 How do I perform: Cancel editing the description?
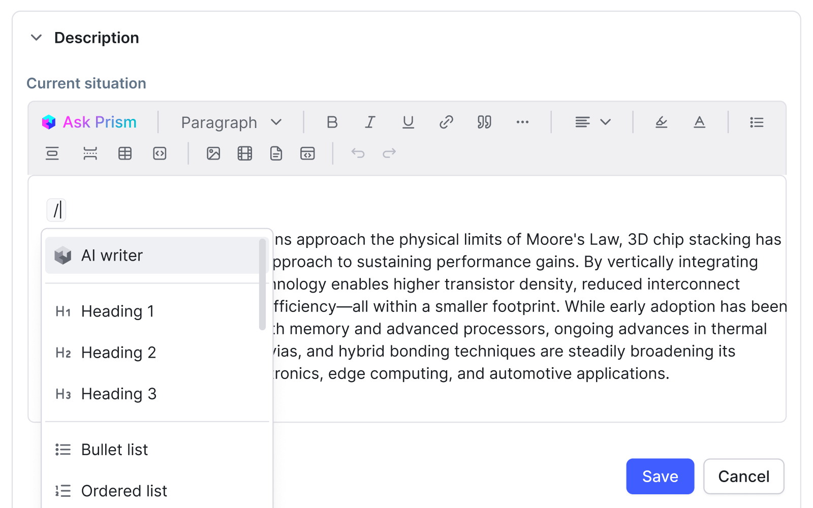(744, 477)
